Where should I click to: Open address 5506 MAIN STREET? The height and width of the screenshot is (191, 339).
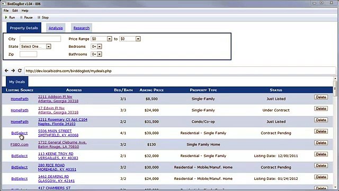pyautogui.click(x=58, y=133)
